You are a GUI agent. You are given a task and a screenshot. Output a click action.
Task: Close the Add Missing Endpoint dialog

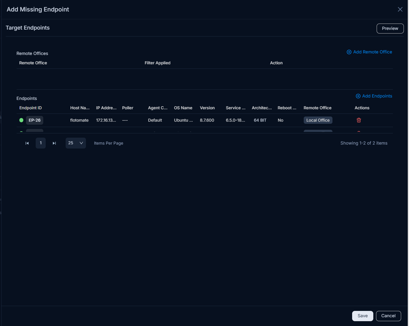400,9
